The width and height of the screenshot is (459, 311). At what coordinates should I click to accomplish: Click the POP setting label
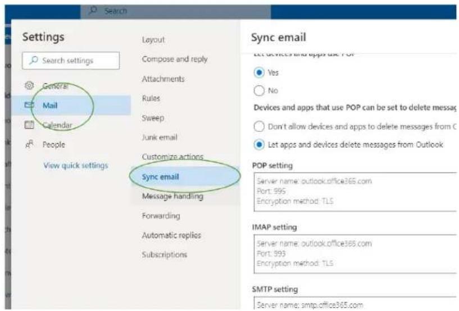pyautogui.click(x=272, y=165)
